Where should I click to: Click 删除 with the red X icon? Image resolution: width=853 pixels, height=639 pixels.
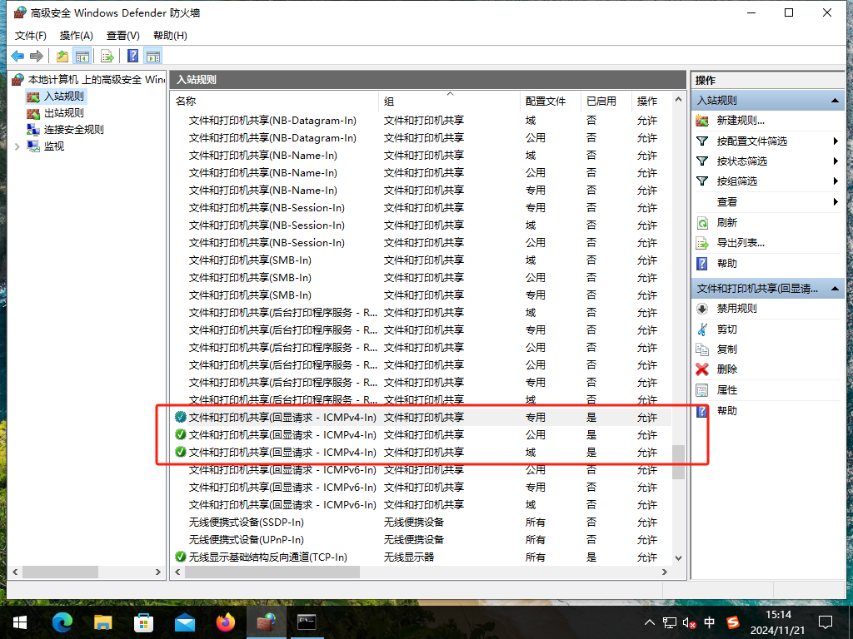point(726,369)
